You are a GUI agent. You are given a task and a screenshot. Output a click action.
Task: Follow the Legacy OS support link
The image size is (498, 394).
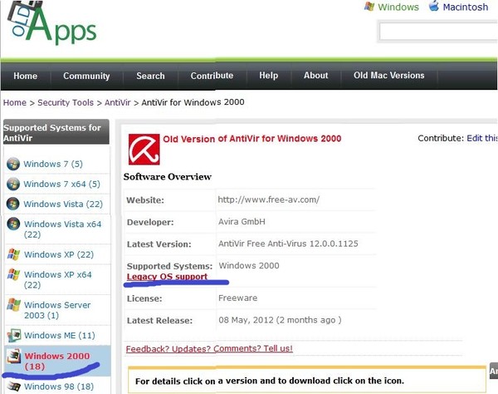coord(167,277)
